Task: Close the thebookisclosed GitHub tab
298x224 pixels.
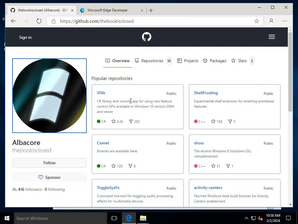Action: tap(72, 10)
